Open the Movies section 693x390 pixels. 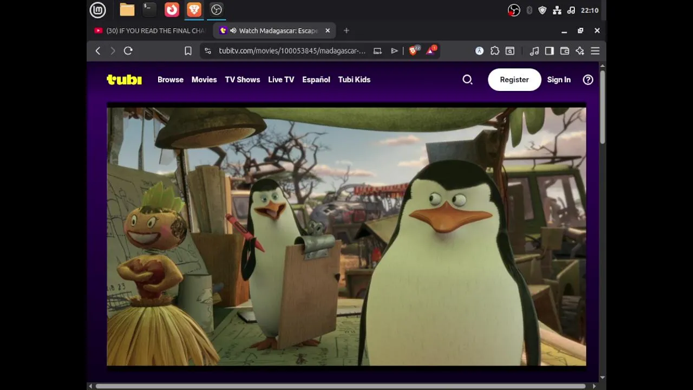[204, 80]
